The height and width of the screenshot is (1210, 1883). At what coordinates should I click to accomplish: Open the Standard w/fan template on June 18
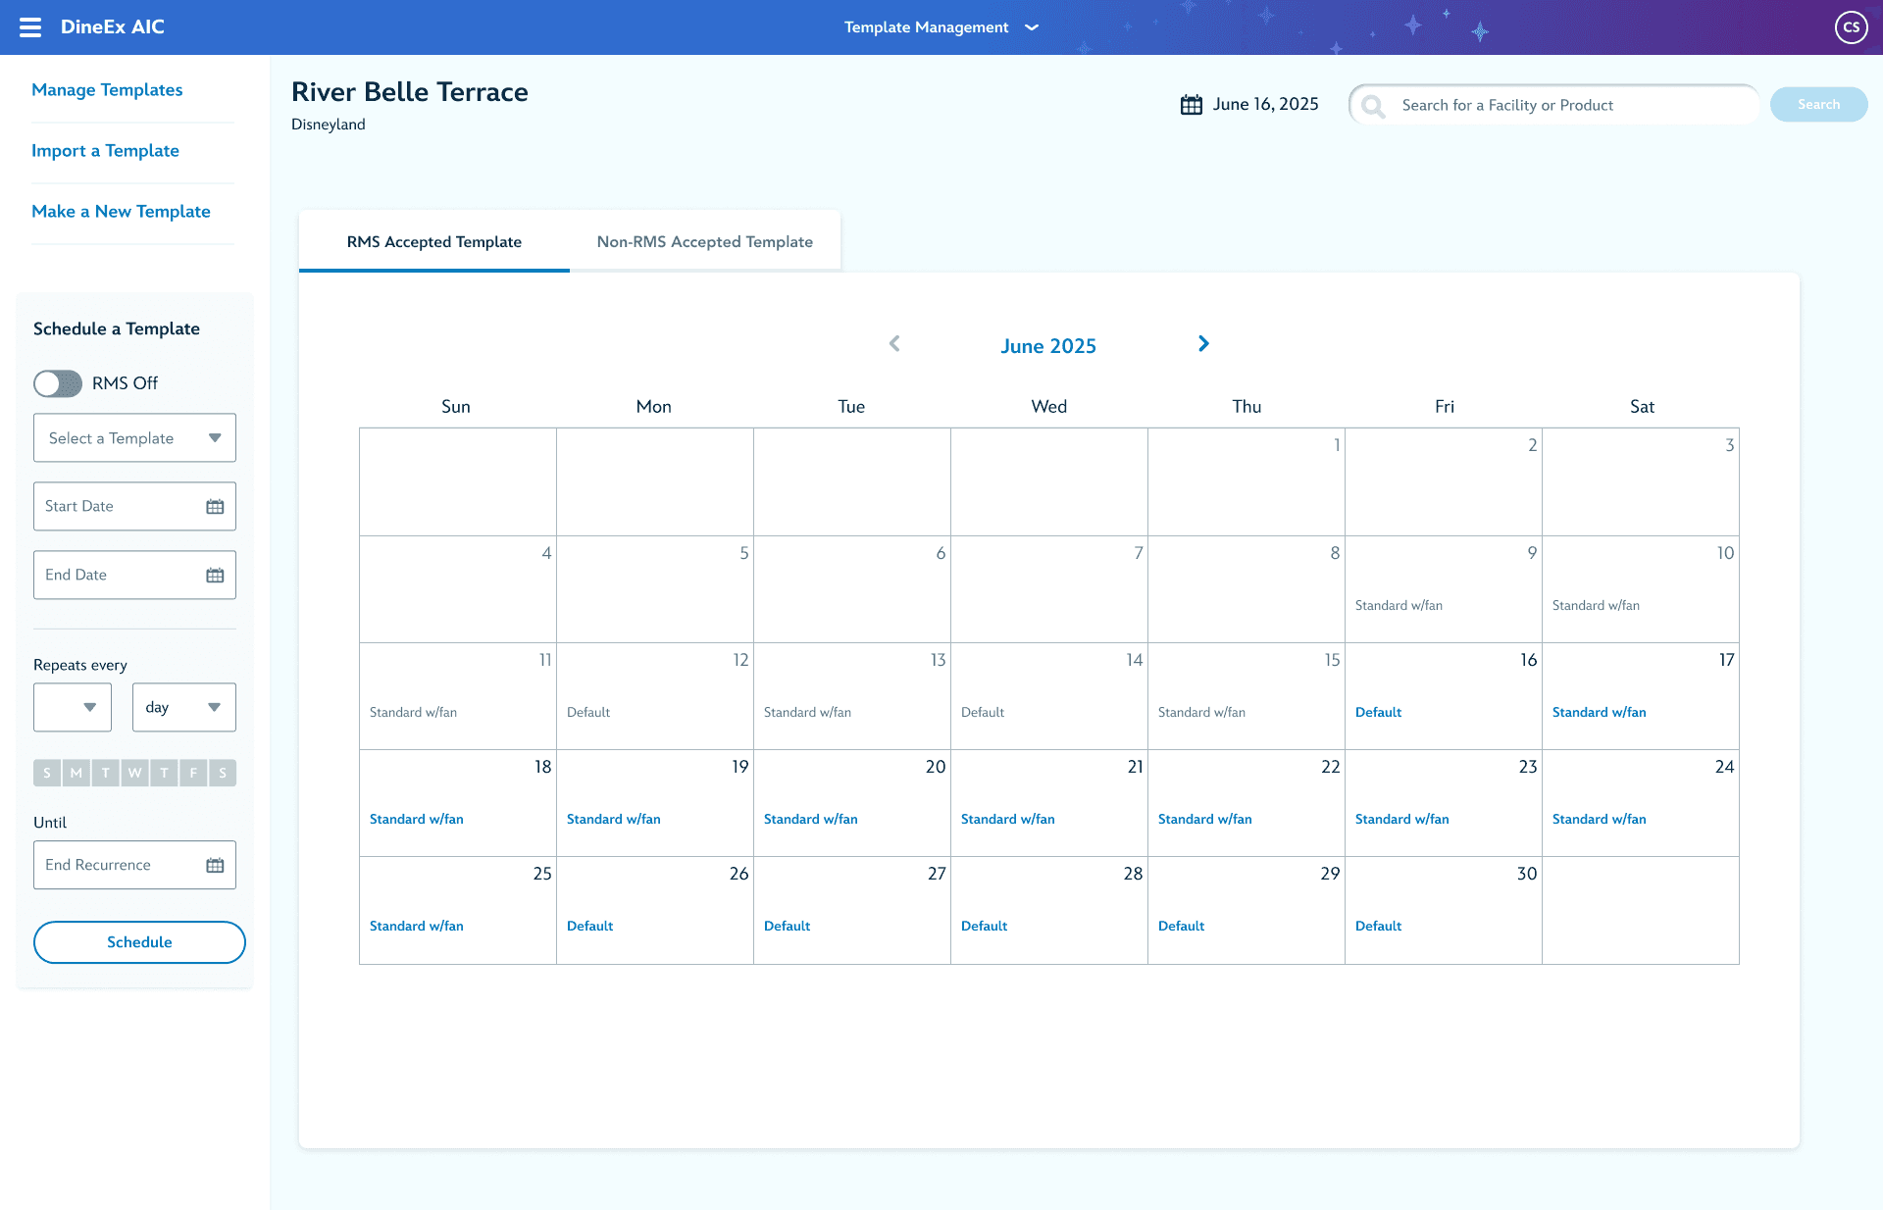pyautogui.click(x=416, y=819)
